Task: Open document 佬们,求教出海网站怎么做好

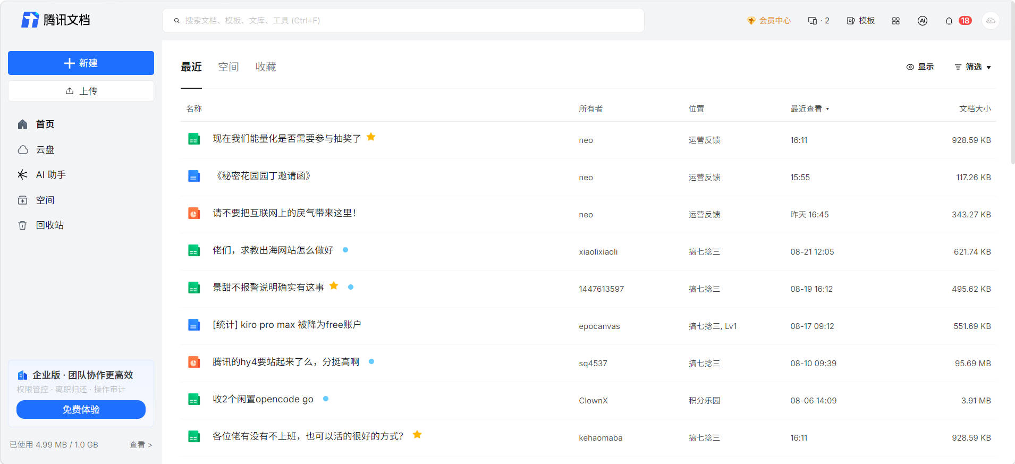Action: [273, 250]
